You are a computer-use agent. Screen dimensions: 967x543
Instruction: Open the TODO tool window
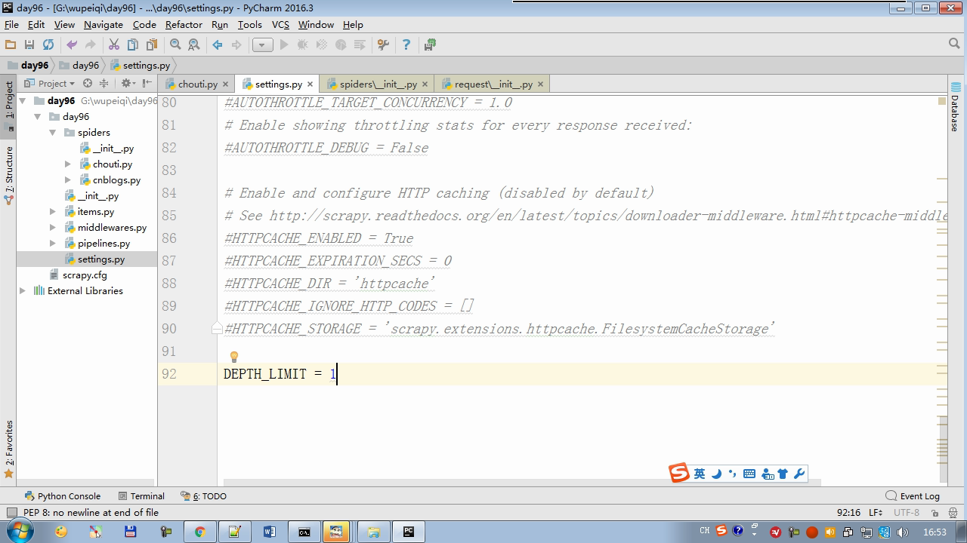203,495
